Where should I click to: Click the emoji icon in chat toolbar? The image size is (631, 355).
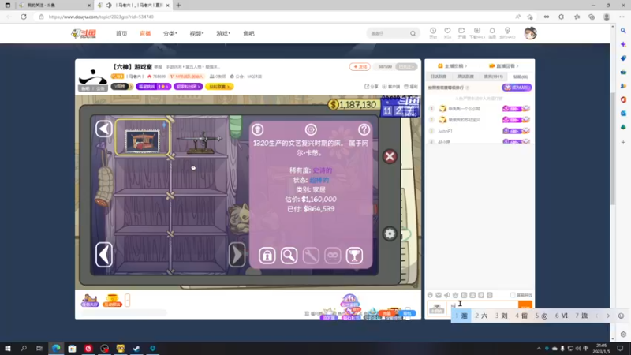tap(430, 295)
